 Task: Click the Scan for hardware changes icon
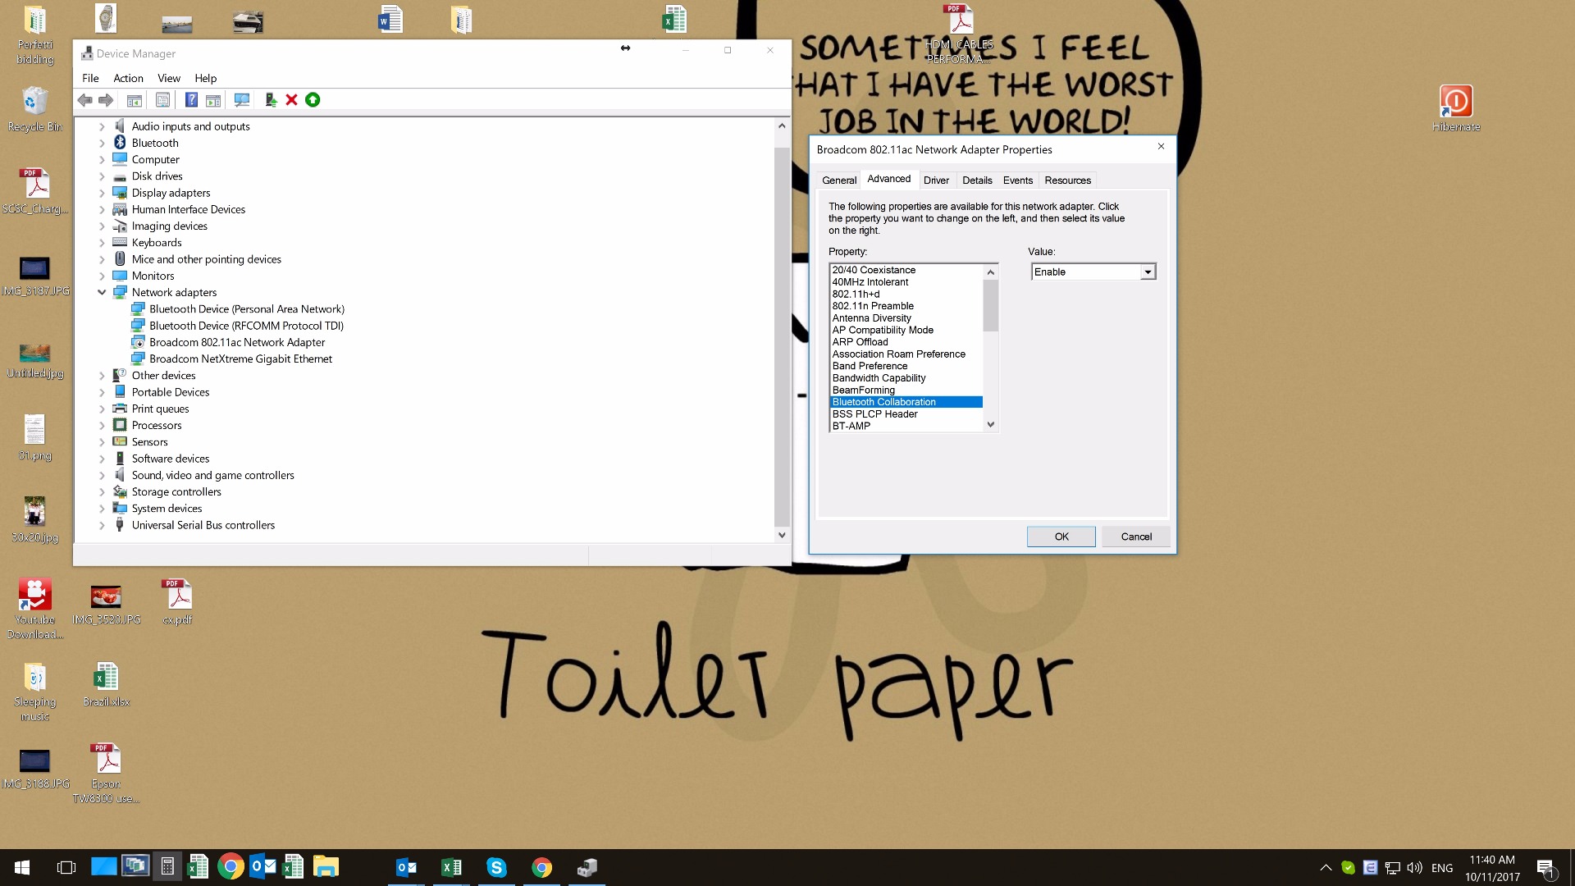click(242, 100)
